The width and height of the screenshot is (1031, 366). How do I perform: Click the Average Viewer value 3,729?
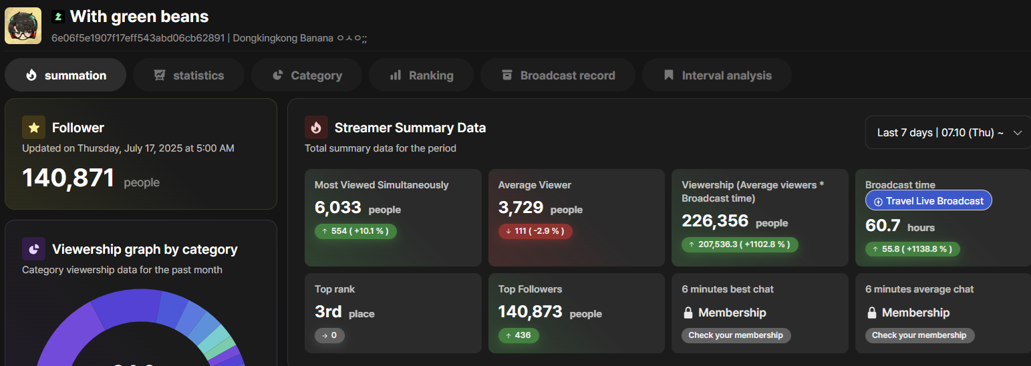coord(521,208)
